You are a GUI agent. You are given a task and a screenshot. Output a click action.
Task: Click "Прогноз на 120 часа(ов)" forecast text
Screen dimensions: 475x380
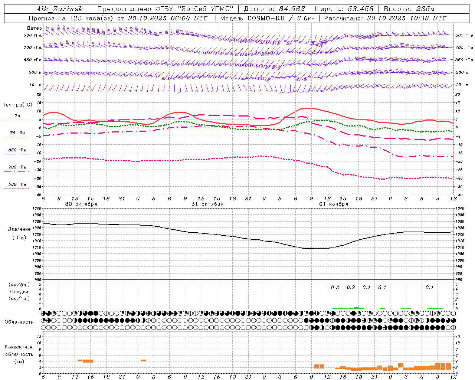point(71,18)
